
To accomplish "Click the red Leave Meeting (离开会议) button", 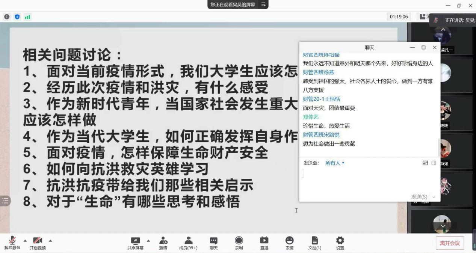I will tap(450, 243).
